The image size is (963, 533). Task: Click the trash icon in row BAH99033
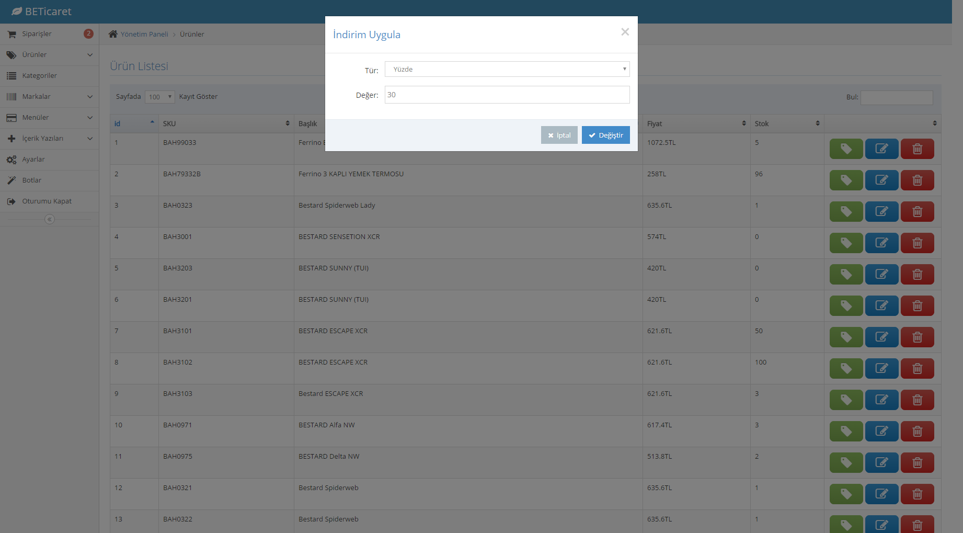coord(917,149)
